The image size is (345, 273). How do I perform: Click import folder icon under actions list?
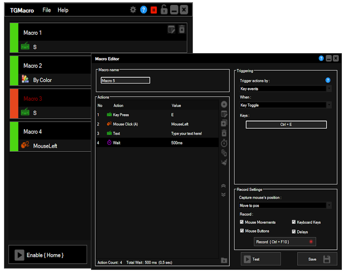pyautogui.click(x=224, y=260)
